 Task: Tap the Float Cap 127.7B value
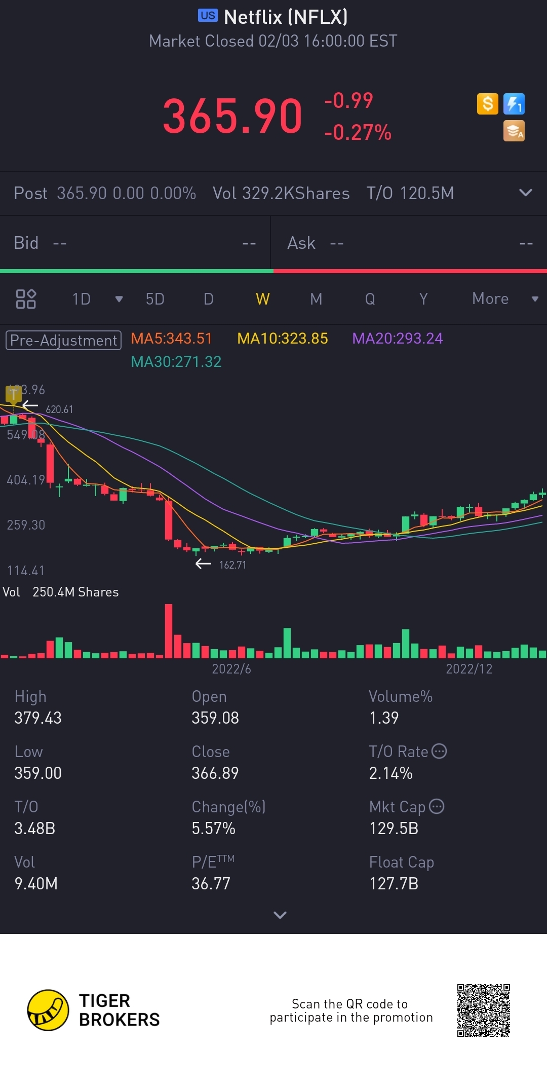pos(394,884)
